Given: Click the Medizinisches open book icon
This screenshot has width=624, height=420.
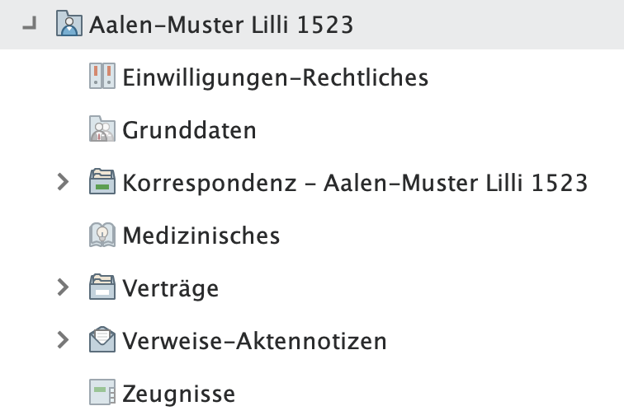Looking at the screenshot, I should point(102,236).
